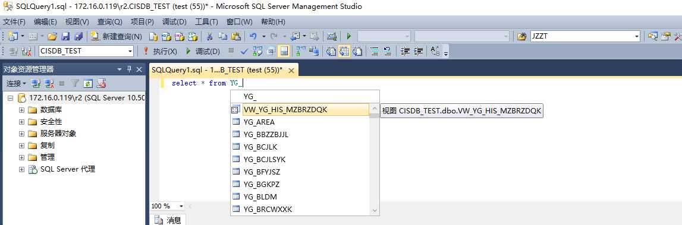682x225 pixels.
Task: Click the Analysis Services XMLA query icon
Action: pos(193,36)
